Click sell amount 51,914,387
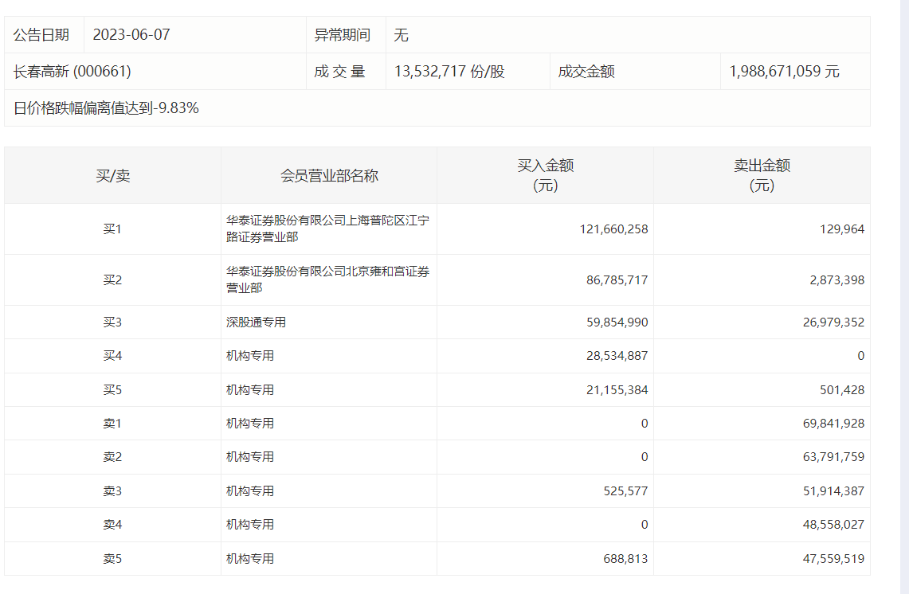Image resolution: width=909 pixels, height=594 pixels. pyautogui.click(x=833, y=491)
